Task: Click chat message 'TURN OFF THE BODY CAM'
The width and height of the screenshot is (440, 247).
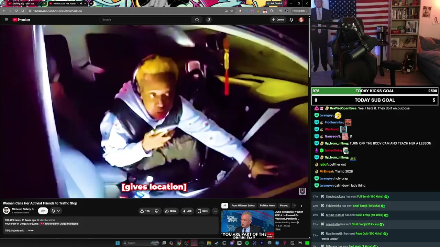Action: click(390, 143)
